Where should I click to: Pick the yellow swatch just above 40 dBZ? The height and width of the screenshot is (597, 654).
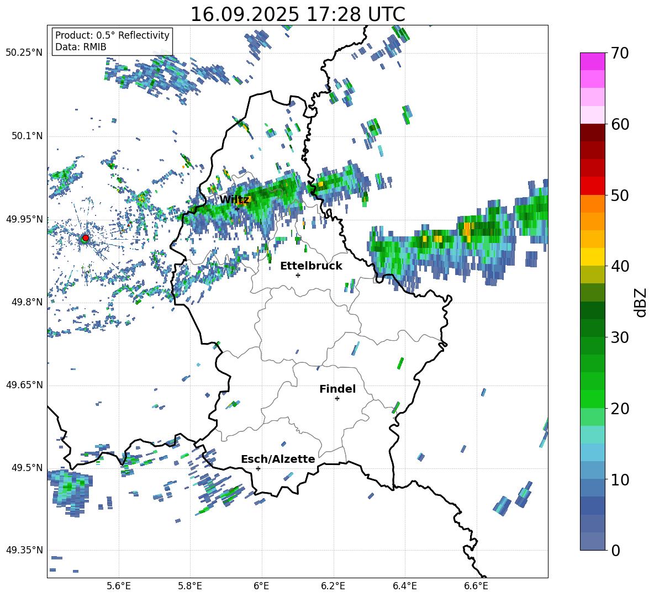(592, 257)
